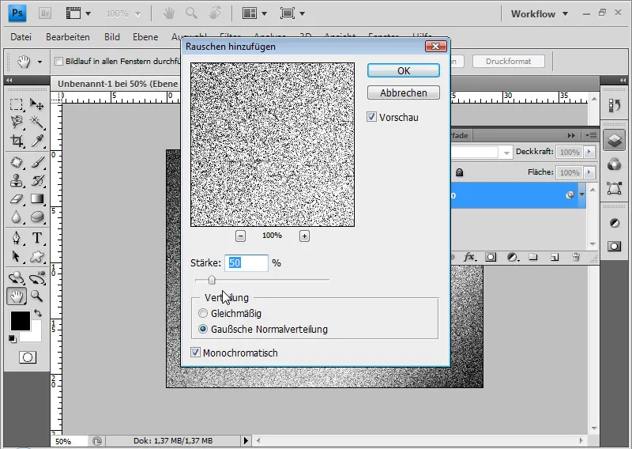
Task: Select the Hand tool in toolbox
Action: [17, 296]
